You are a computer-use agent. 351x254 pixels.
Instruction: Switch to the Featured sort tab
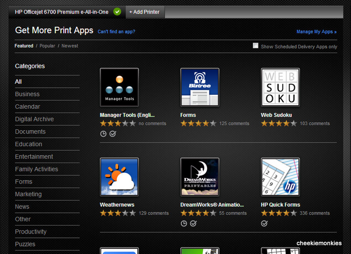(x=24, y=46)
